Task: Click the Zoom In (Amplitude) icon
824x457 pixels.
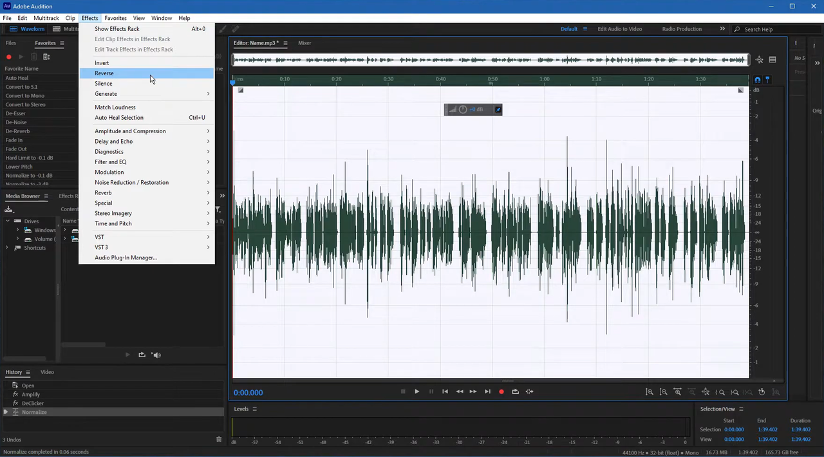Action: click(x=650, y=392)
